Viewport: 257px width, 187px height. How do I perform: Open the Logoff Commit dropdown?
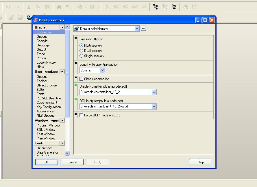coord(102,70)
